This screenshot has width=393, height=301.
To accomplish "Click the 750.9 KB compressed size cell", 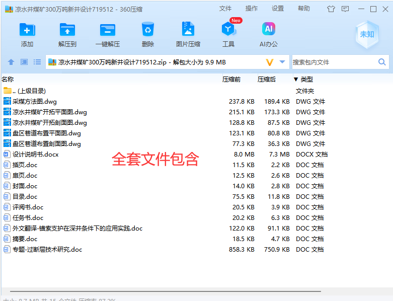I will pos(277,250).
